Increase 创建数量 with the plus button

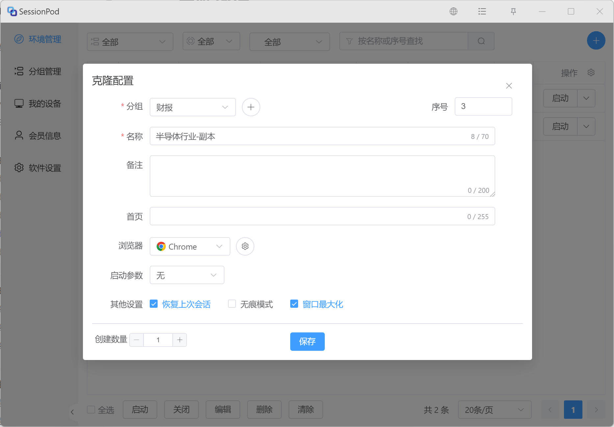click(180, 340)
